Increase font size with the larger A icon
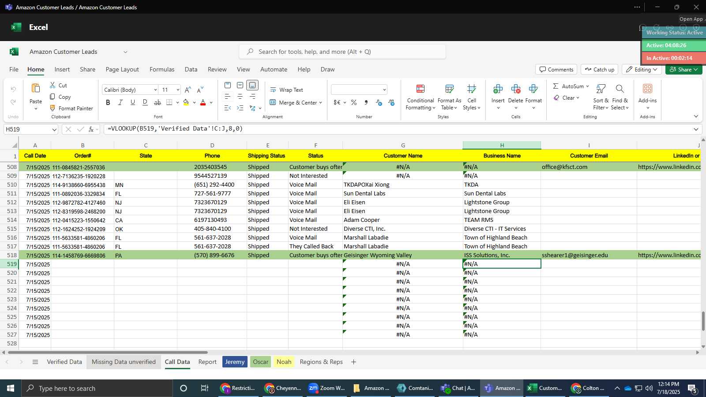Image resolution: width=706 pixels, height=397 pixels. click(188, 90)
